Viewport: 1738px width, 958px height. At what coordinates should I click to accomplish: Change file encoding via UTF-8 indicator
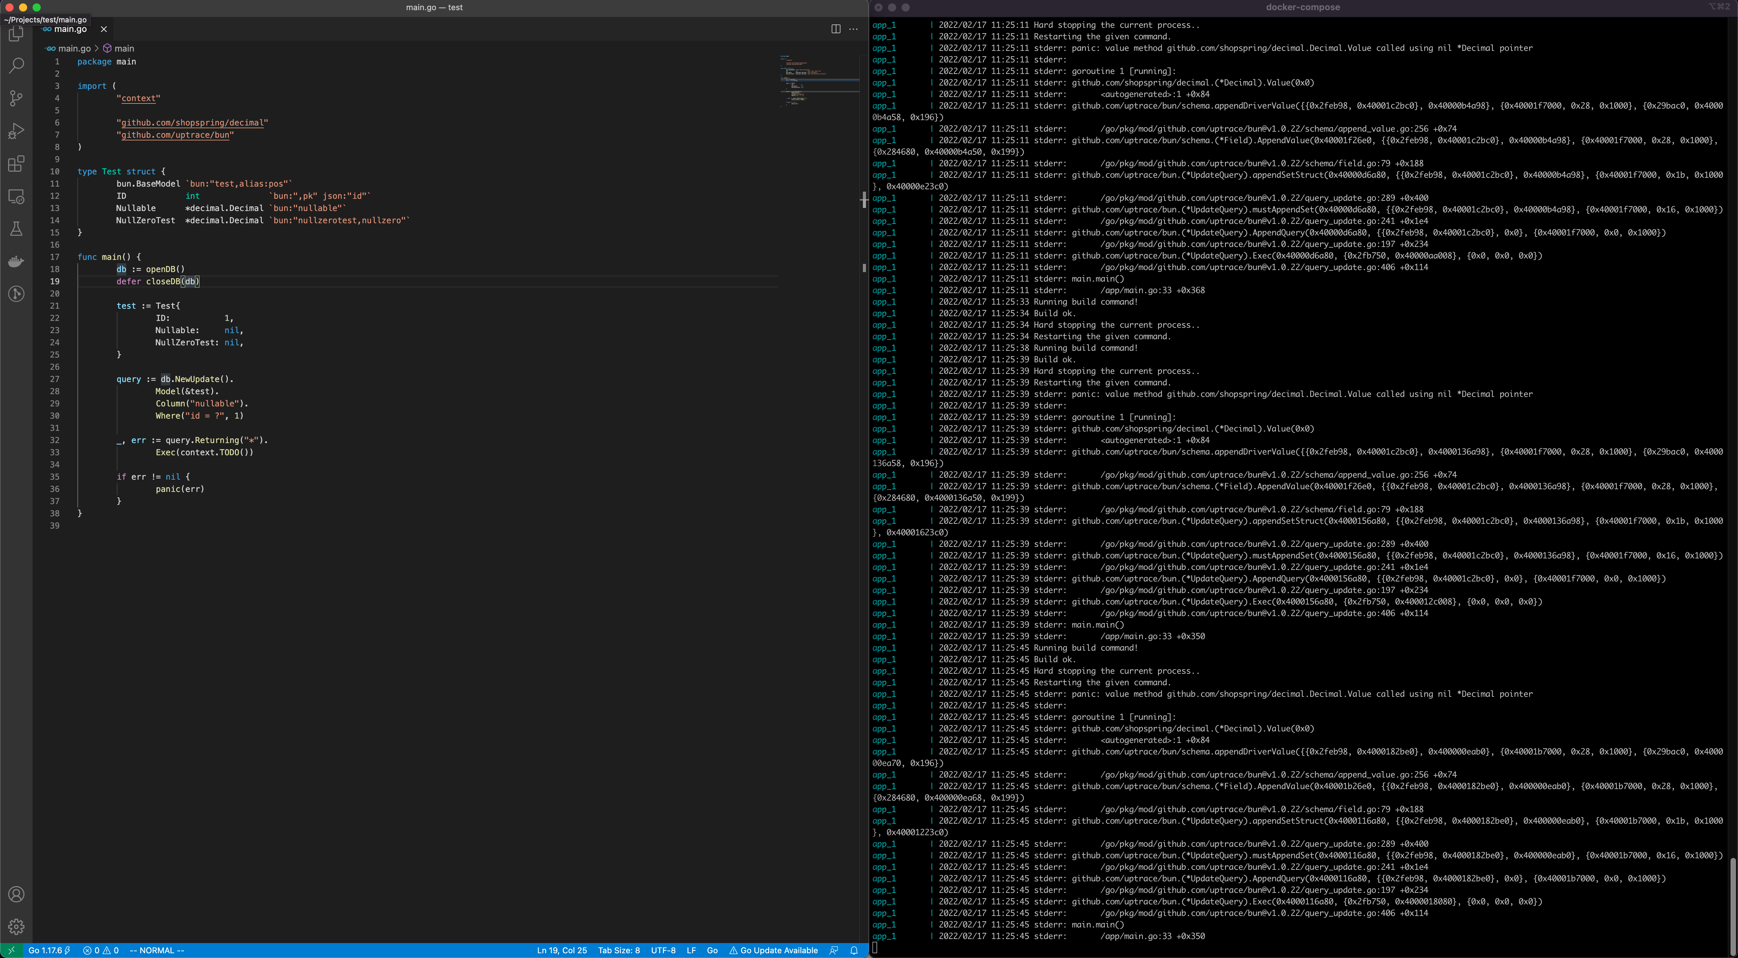tap(663, 951)
